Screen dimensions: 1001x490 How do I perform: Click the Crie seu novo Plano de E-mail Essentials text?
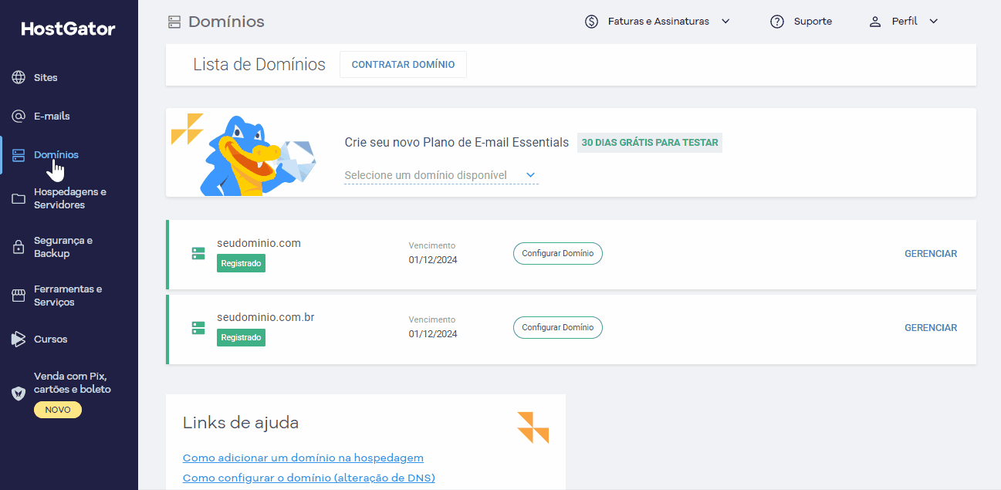pyautogui.click(x=457, y=143)
